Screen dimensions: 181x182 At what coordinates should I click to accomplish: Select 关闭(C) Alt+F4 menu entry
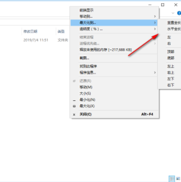point(114,114)
